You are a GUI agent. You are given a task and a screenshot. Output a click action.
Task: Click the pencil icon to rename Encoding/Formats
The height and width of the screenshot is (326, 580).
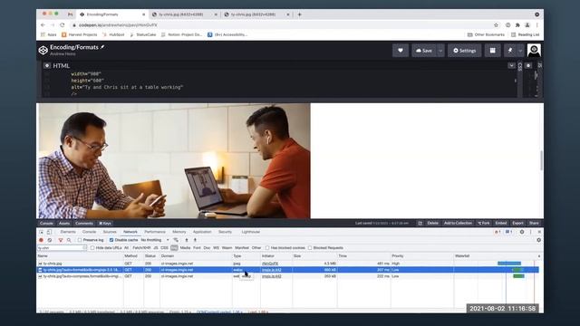(x=102, y=47)
